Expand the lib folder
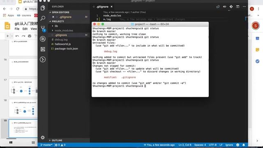The height and width of the screenshot is (148, 263). click(56, 26)
